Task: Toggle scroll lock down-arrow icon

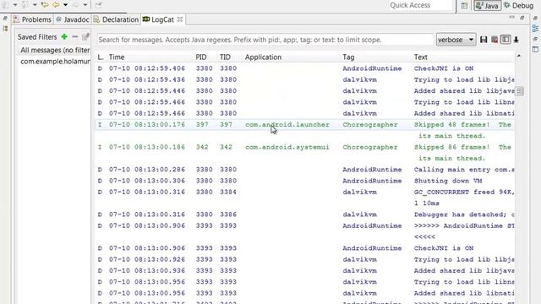Action: [x=516, y=40]
